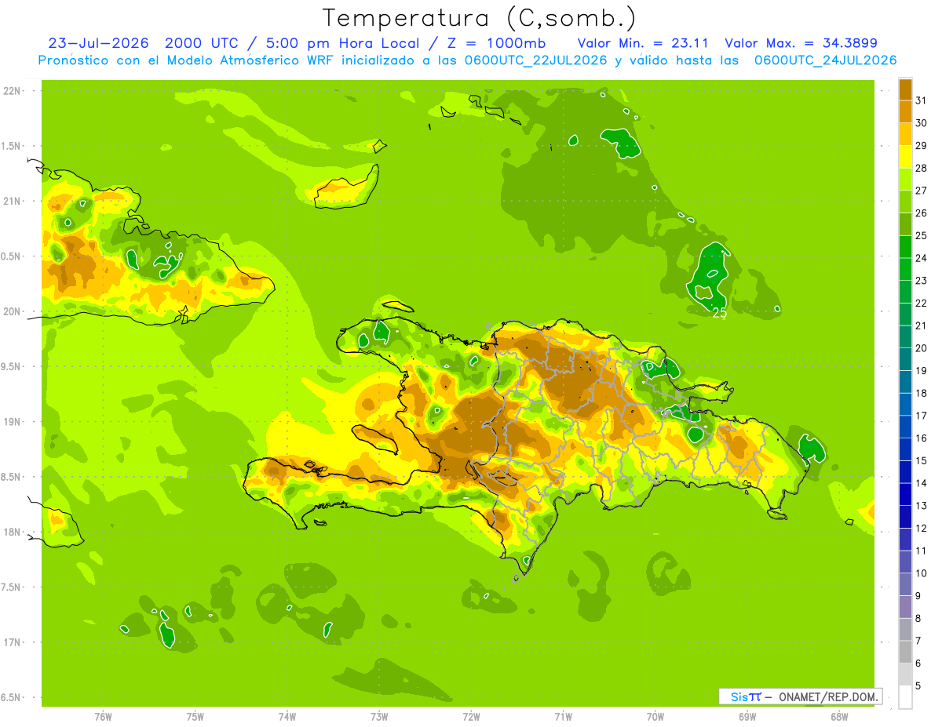The width and height of the screenshot is (942, 727).
Task: Click the legend band between 27 and 28
Action: (905, 180)
